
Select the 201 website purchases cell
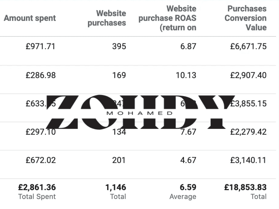[x=119, y=160]
